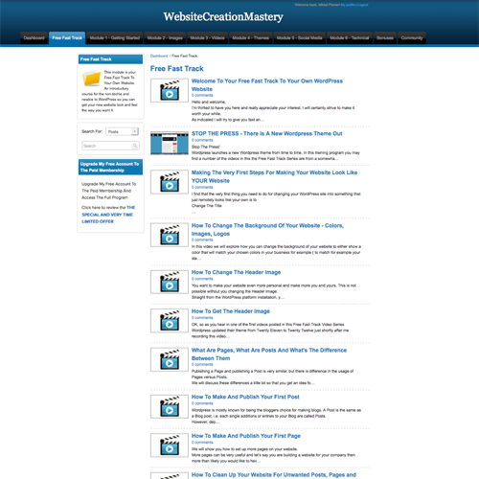Screen dimensions: 479x479
Task: Play the What Are Pages video icon
Action: (x=170, y=359)
